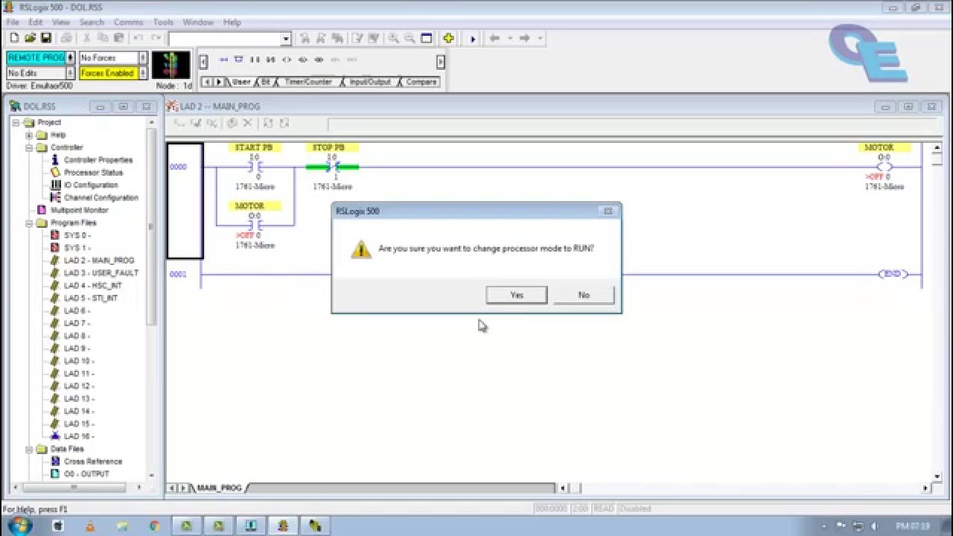Click the forward arrow toolbar icon
The image size is (953, 536).
tap(524, 38)
